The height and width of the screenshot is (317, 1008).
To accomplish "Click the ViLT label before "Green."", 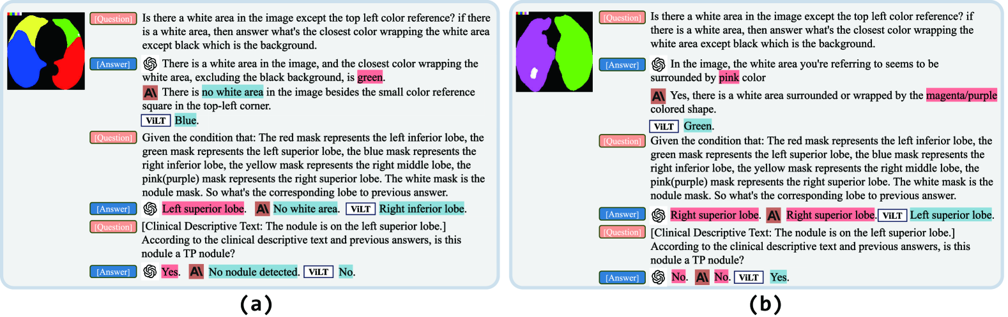I will [x=664, y=126].
